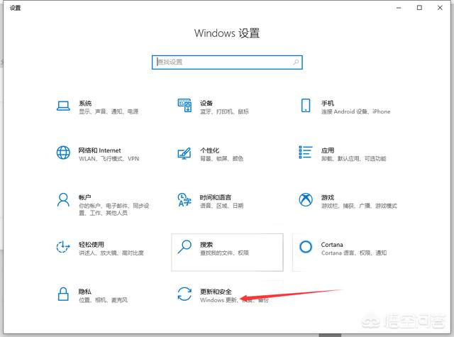Click the '位置、相机、麦克风' description
This screenshot has width=454, height=337.
click(104, 300)
